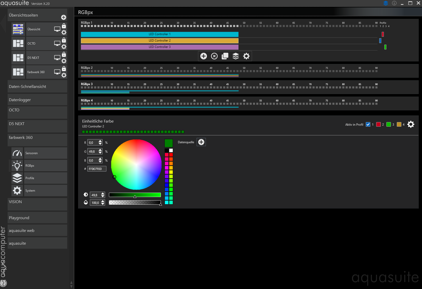Collapse the farbwerk 360 section
The width and height of the screenshot is (422, 289).
click(37, 138)
